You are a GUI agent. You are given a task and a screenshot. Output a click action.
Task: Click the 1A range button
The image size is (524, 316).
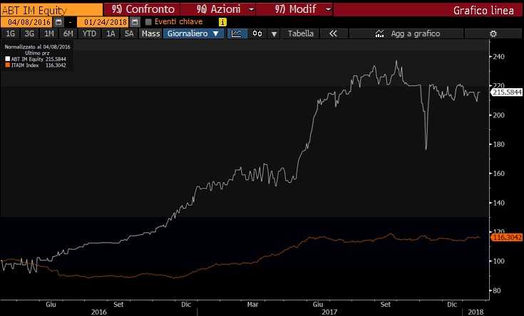coord(111,33)
